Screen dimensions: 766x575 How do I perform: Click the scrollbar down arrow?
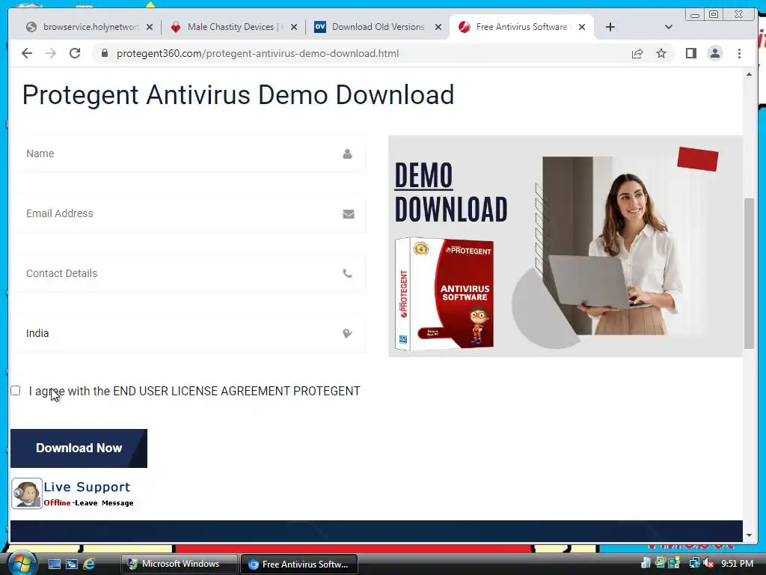click(x=749, y=535)
